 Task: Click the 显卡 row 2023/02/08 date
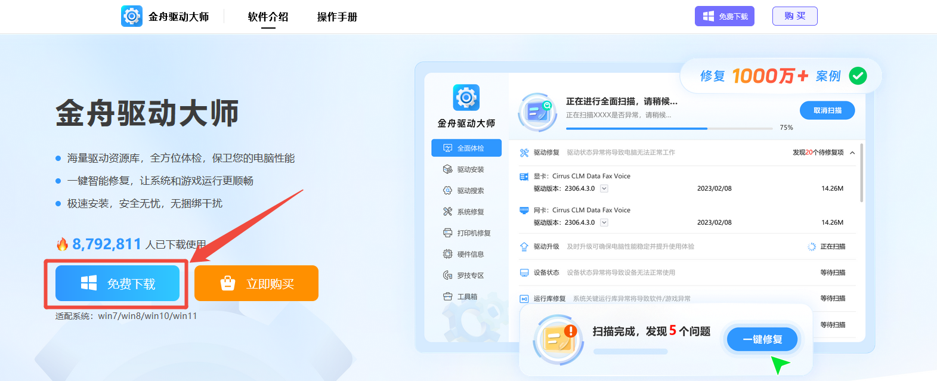[x=714, y=188]
